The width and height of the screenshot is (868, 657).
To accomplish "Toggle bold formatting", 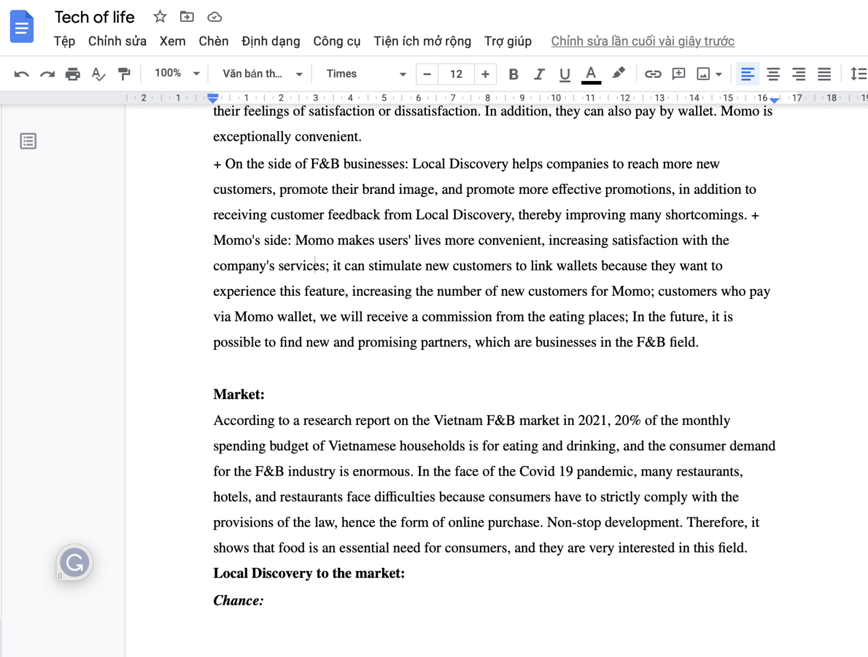I will coord(513,74).
